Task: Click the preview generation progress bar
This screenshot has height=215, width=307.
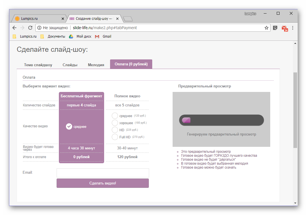Action: coord(222,120)
